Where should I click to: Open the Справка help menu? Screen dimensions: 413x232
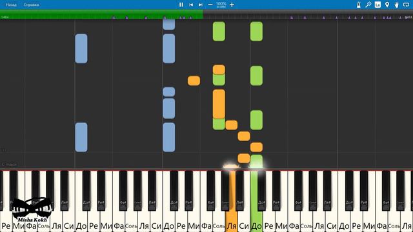31,5
